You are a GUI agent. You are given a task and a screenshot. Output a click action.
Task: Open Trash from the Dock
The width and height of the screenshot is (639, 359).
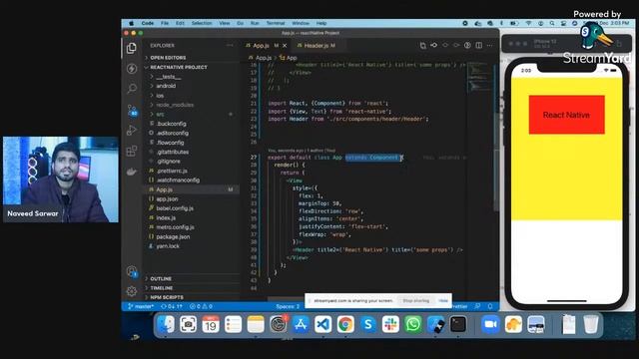(591, 324)
